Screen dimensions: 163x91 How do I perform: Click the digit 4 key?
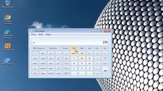(74, 63)
